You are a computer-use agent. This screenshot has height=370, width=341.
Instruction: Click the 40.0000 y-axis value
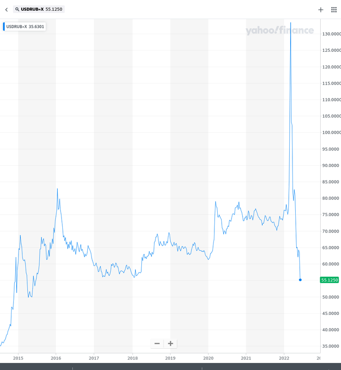(331, 330)
